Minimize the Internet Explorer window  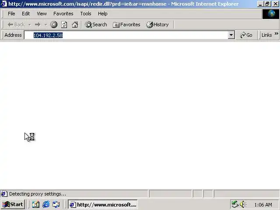coord(260,4)
